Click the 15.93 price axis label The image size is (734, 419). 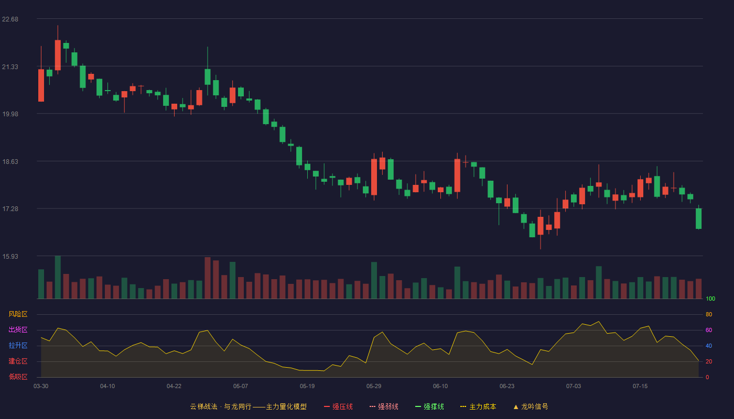tap(10, 257)
